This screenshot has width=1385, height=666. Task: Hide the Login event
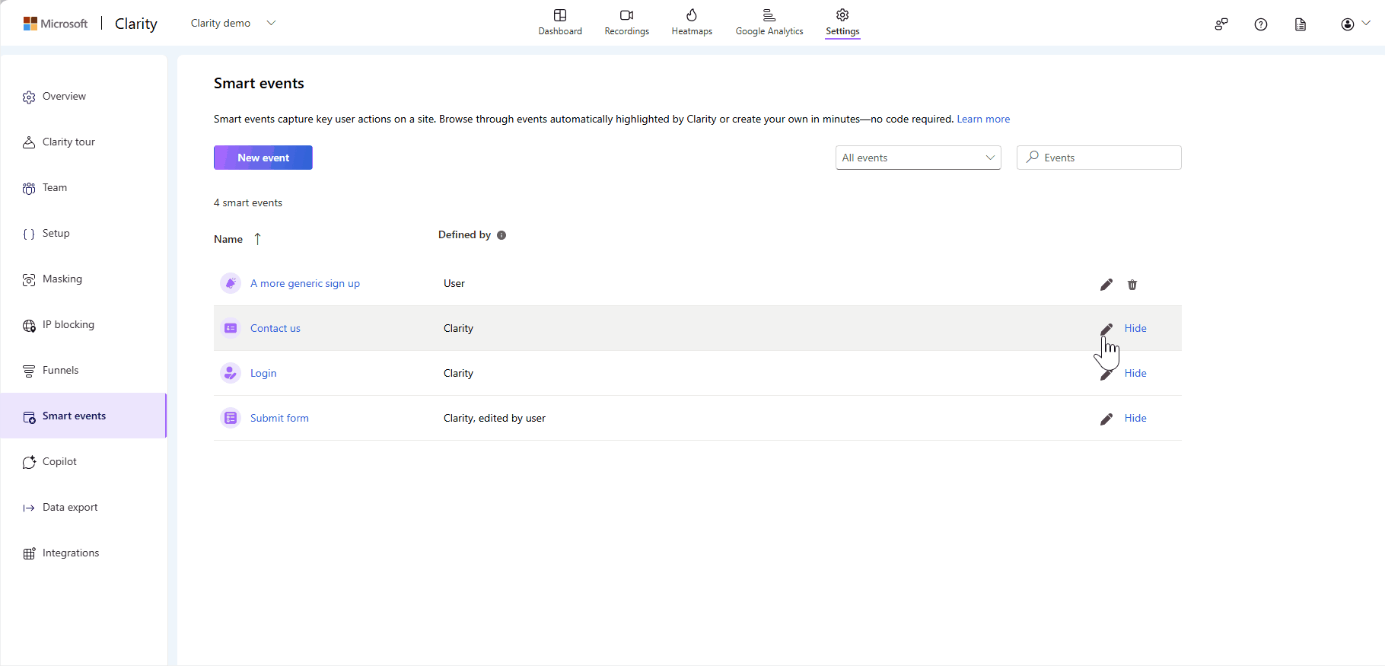click(x=1135, y=373)
